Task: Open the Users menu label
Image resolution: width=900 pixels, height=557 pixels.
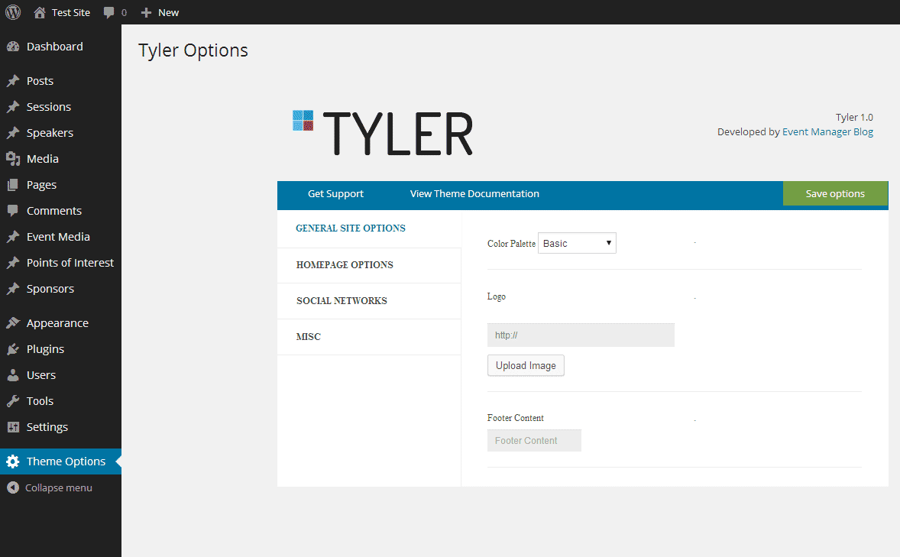Action: [x=41, y=375]
